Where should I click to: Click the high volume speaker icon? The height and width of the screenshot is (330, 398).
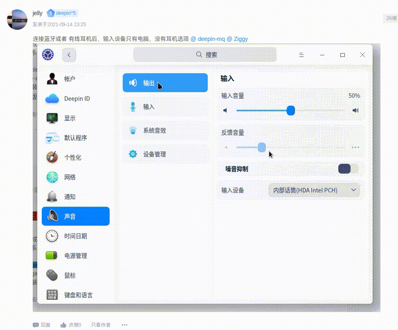(355, 111)
